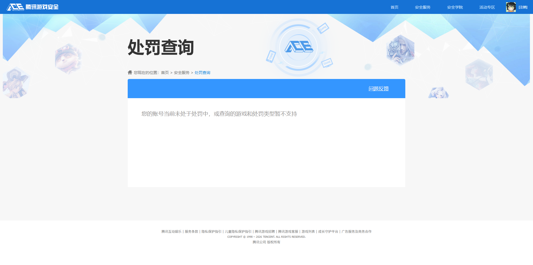Click the 腾讯游戏安全 ACE logo in header

[x=32, y=7]
